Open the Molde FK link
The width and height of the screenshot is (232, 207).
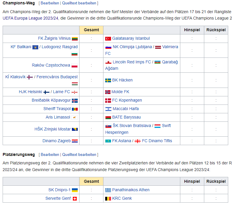coord(120,92)
